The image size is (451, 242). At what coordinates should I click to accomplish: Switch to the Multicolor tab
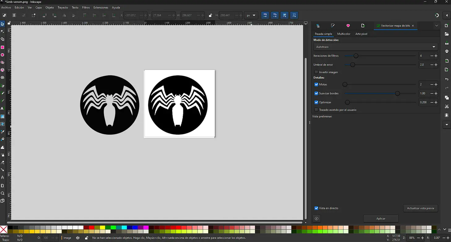pos(344,34)
